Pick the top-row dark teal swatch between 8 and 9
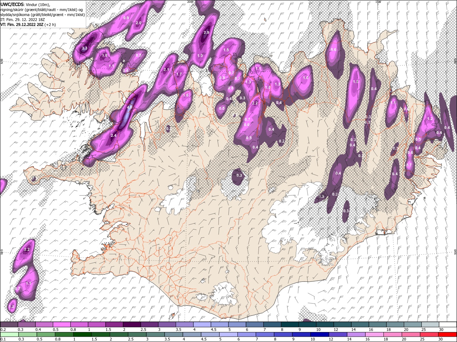 coord(290,325)
